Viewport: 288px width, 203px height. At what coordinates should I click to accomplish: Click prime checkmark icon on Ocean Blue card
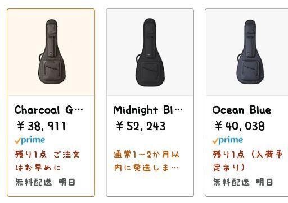pyautogui.click(x=215, y=141)
